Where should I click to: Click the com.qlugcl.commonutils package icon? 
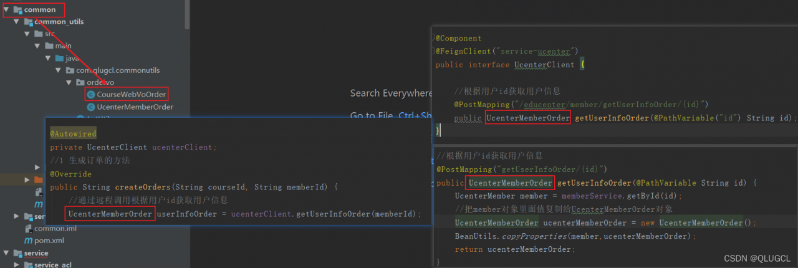(x=70, y=70)
